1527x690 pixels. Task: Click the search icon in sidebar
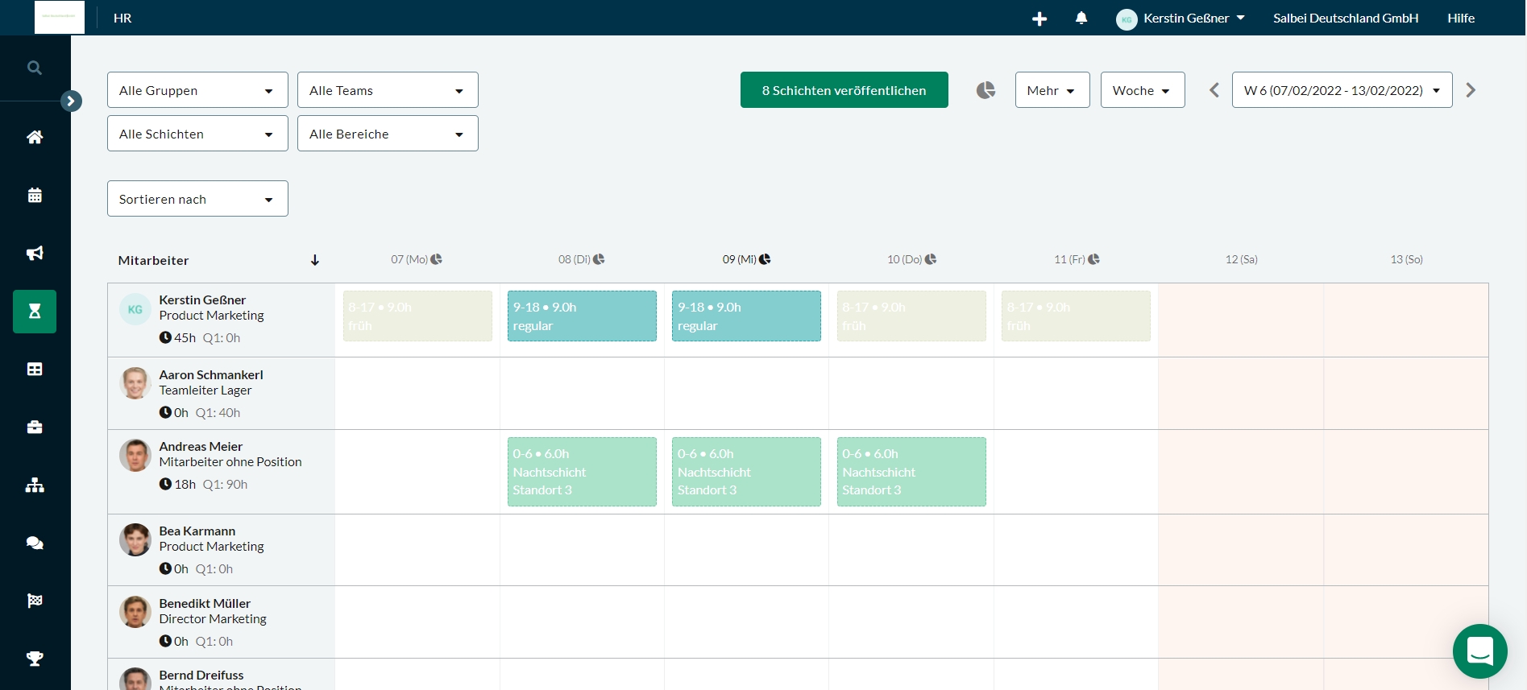(x=35, y=68)
